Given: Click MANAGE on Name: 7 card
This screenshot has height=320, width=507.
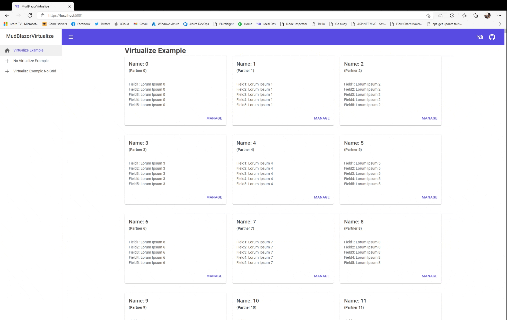Looking at the screenshot, I should (321, 276).
